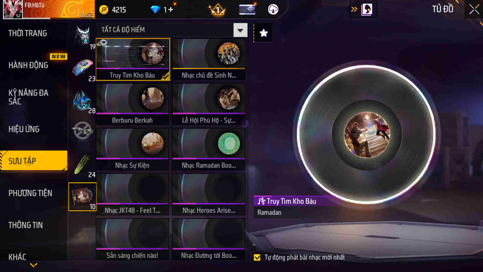
Task: Click the music disc collection thumbnail
Action: pos(83,197)
